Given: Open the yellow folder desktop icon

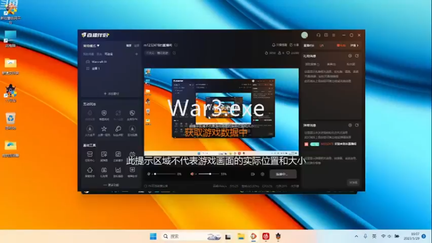Looking at the screenshot, I should [10, 66].
